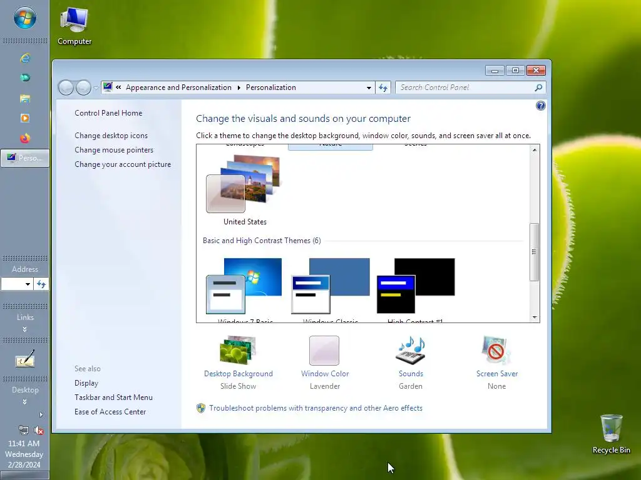
Task: Select the Appearance and Personalization breadcrumb
Action: click(x=178, y=87)
